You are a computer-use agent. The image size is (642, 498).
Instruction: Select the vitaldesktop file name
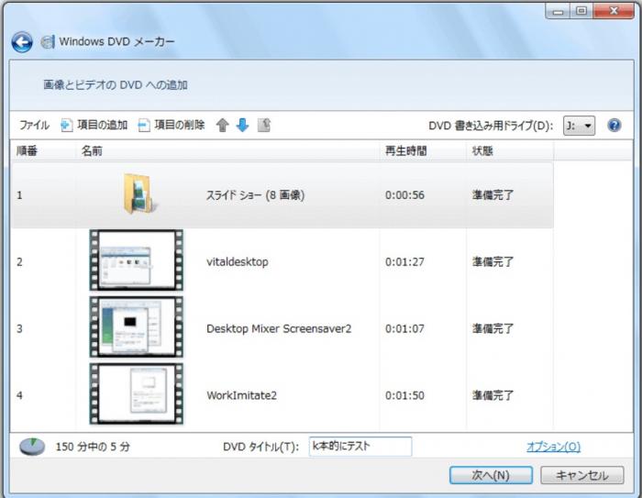(238, 262)
